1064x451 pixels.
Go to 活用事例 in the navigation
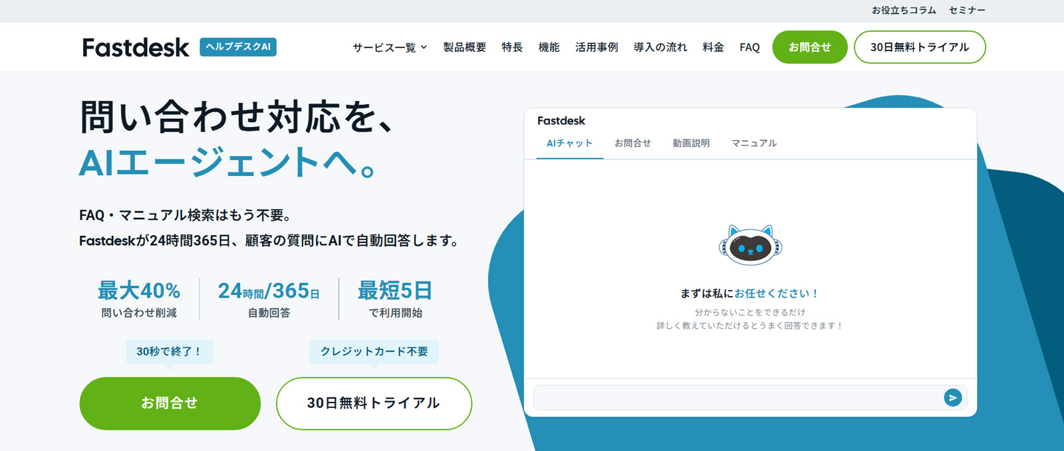597,47
